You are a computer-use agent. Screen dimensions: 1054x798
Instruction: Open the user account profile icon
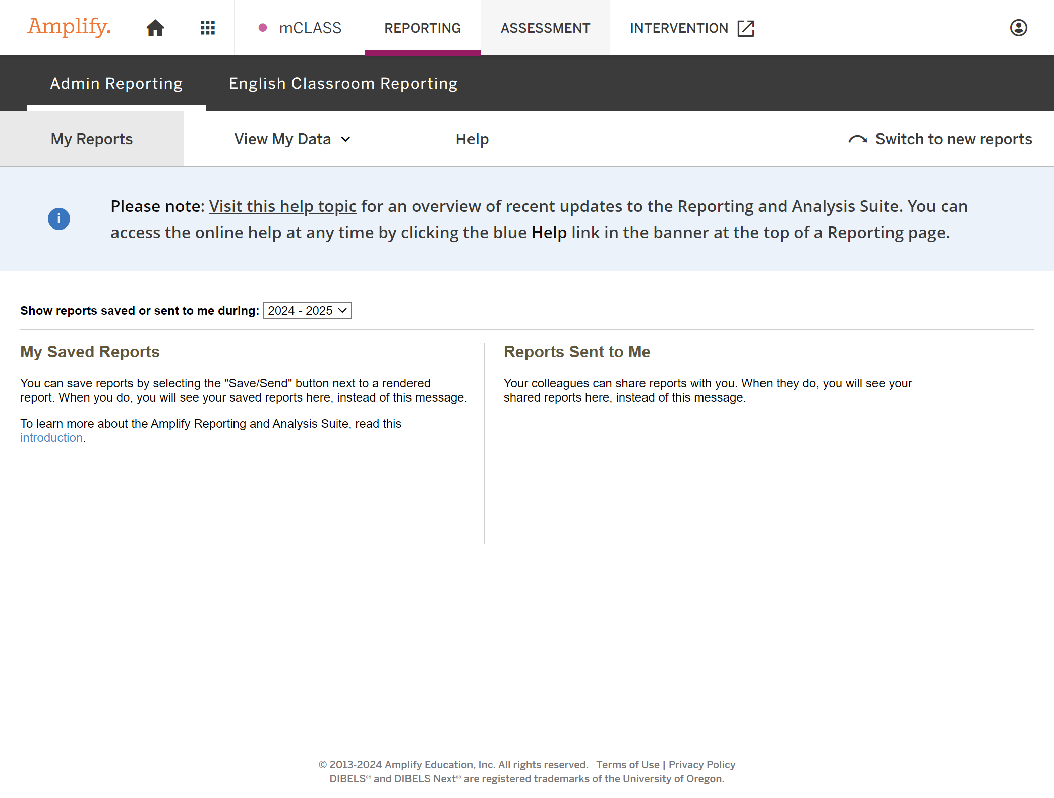pos(1018,28)
